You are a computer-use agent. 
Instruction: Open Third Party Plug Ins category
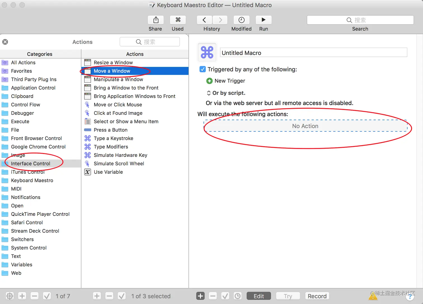point(41,79)
